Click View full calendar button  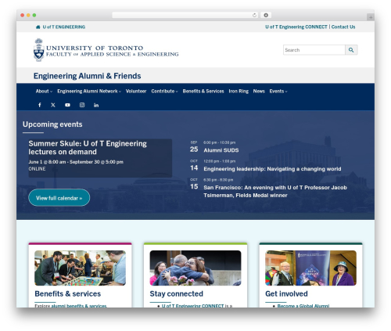[x=59, y=198]
